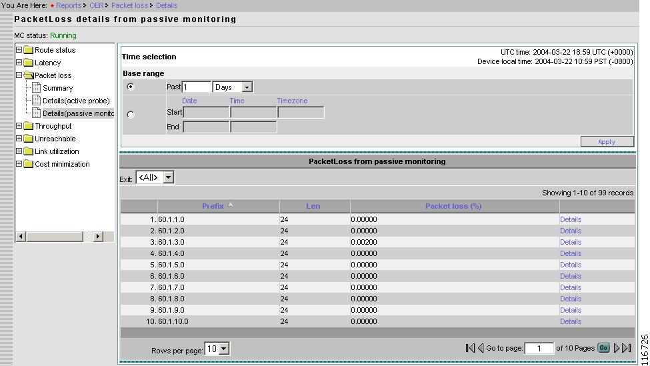Expand the Link utilization tree node

19,151
